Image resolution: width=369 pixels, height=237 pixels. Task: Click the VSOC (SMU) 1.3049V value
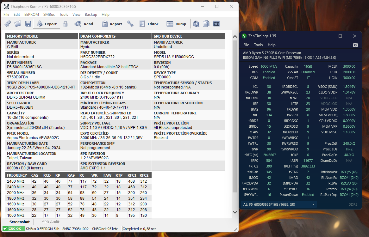(349, 87)
